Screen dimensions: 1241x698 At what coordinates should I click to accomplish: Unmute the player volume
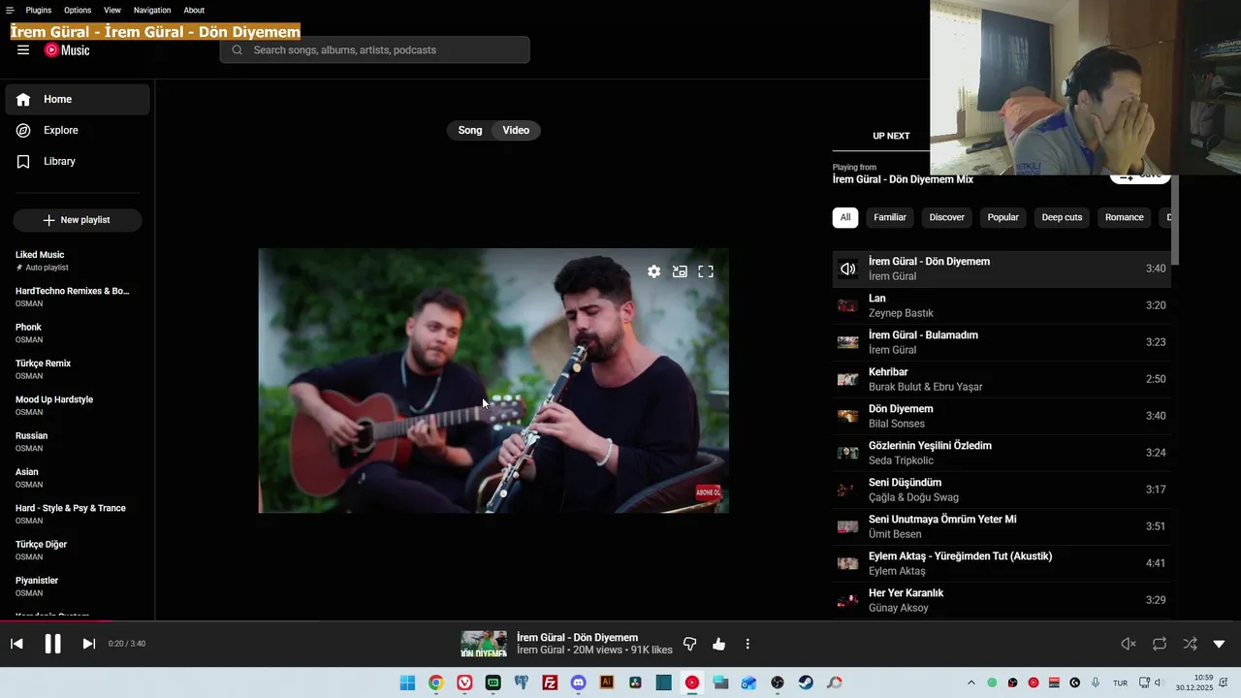[x=1129, y=644]
